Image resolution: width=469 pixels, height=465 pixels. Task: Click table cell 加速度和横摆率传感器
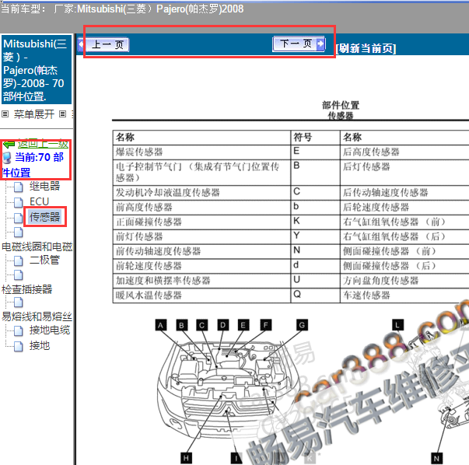(201, 281)
